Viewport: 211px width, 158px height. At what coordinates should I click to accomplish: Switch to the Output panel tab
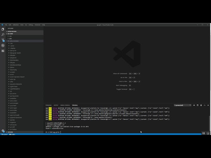[x=56, y=105]
